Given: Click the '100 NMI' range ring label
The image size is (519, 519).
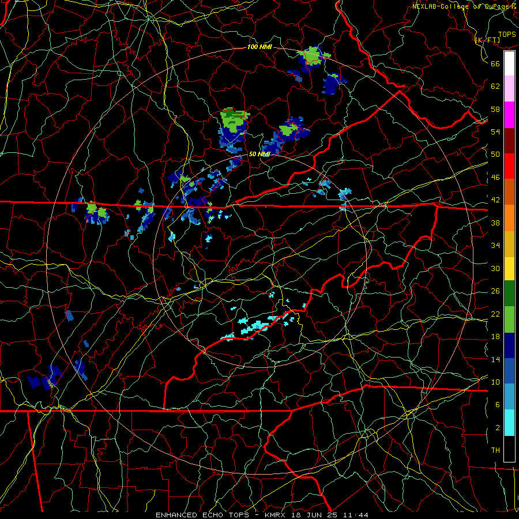Looking at the screenshot, I should (x=259, y=47).
